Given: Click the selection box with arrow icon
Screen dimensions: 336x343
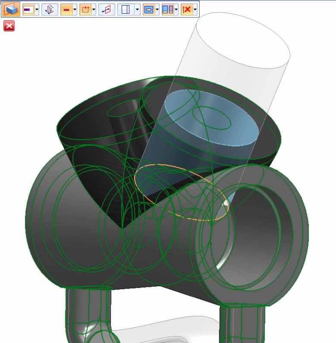Looking at the screenshot, I should click(85, 9).
